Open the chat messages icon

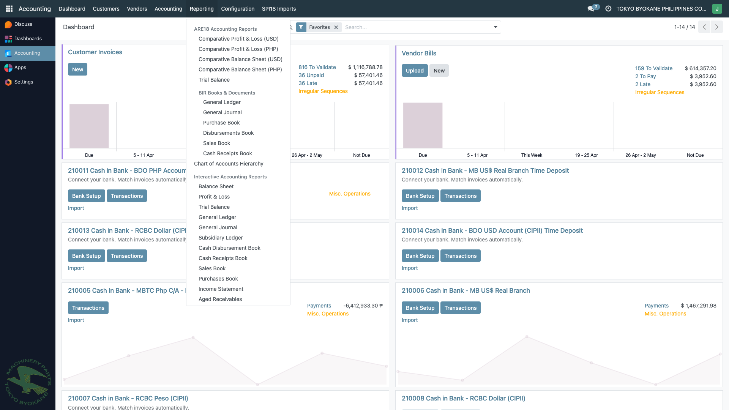591,8
